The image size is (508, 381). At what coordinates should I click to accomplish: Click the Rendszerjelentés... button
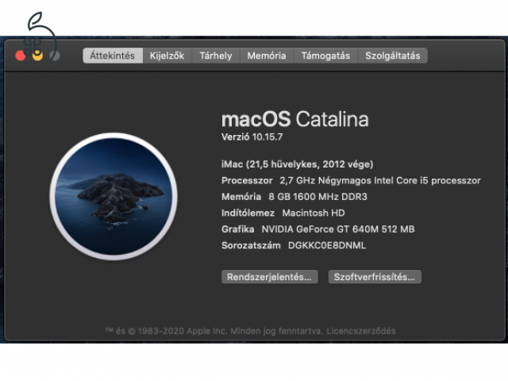[x=270, y=277]
